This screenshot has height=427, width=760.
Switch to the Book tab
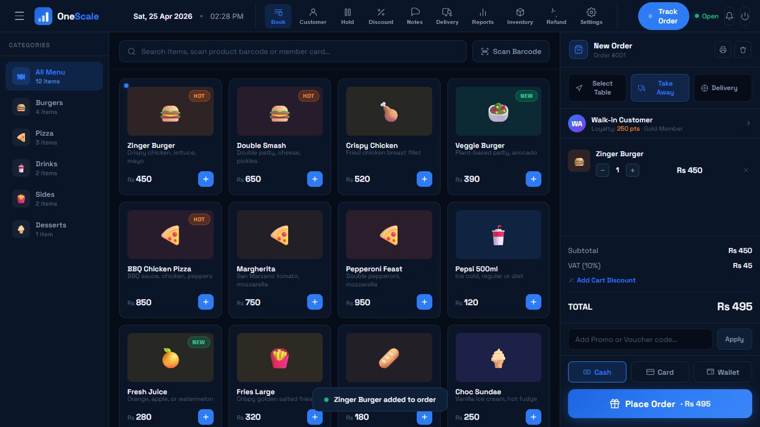[278, 16]
